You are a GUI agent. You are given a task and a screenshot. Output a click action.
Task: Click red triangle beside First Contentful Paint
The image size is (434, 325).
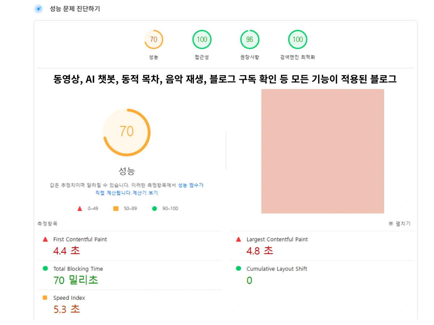pyautogui.click(x=45, y=239)
